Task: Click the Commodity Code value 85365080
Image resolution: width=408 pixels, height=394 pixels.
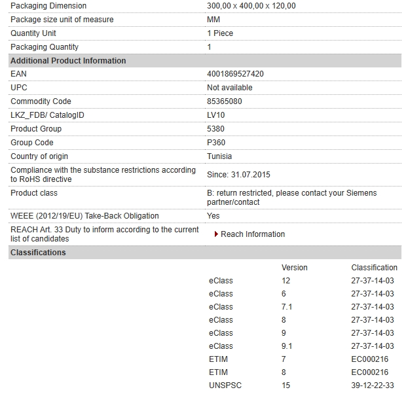Action: tap(224, 101)
